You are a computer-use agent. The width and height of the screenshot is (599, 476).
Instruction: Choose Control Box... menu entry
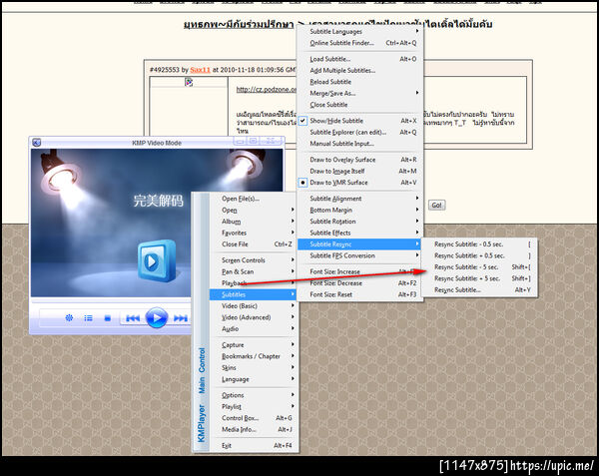[x=253, y=418]
